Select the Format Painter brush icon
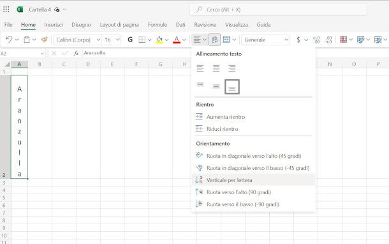Screen dimensions: 389x244 tap(44, 40)
